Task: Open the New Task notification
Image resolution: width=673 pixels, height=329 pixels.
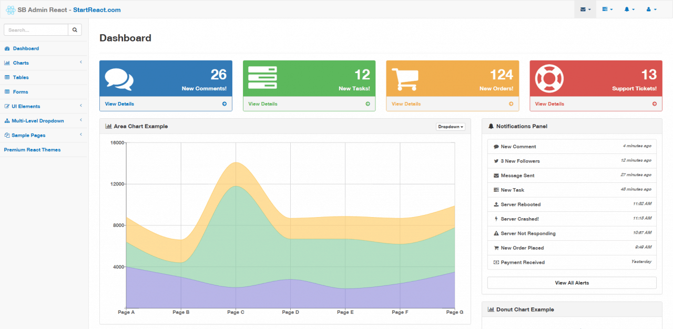Action: click(572, 190)
